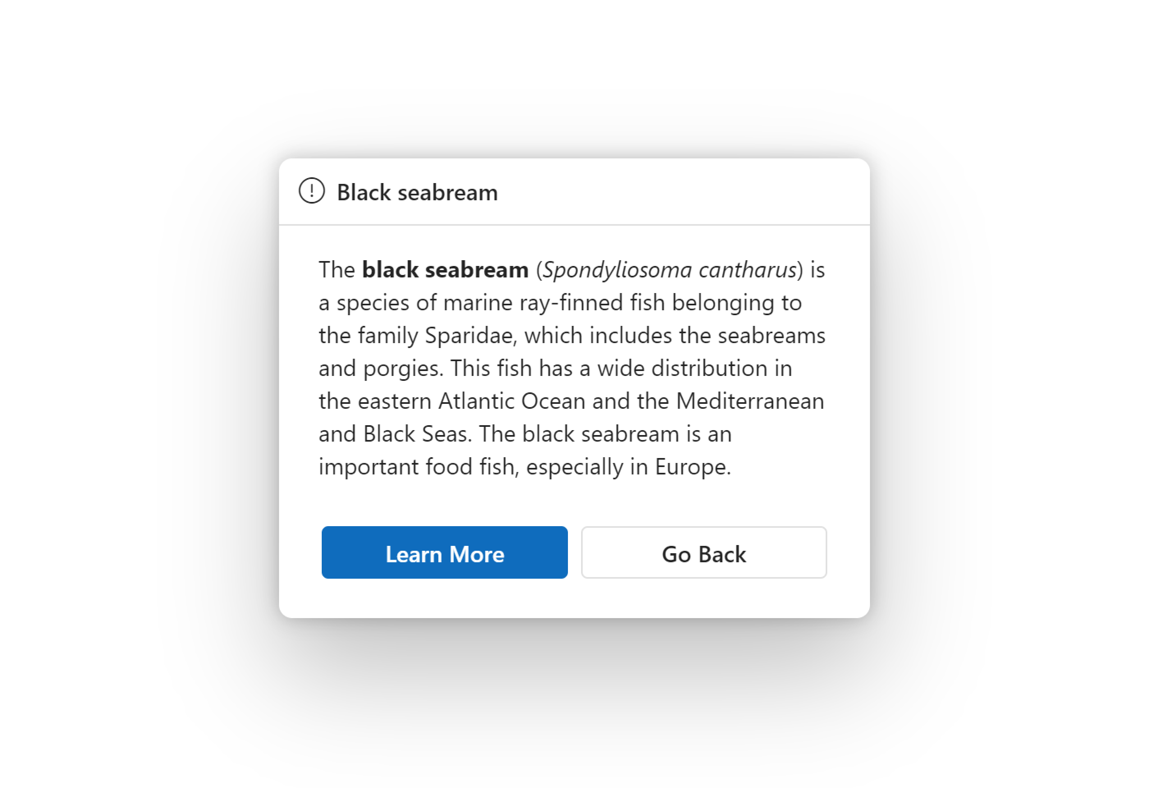Select the dialog header area
Screen dimensions: 1149x788
[574, 192]
